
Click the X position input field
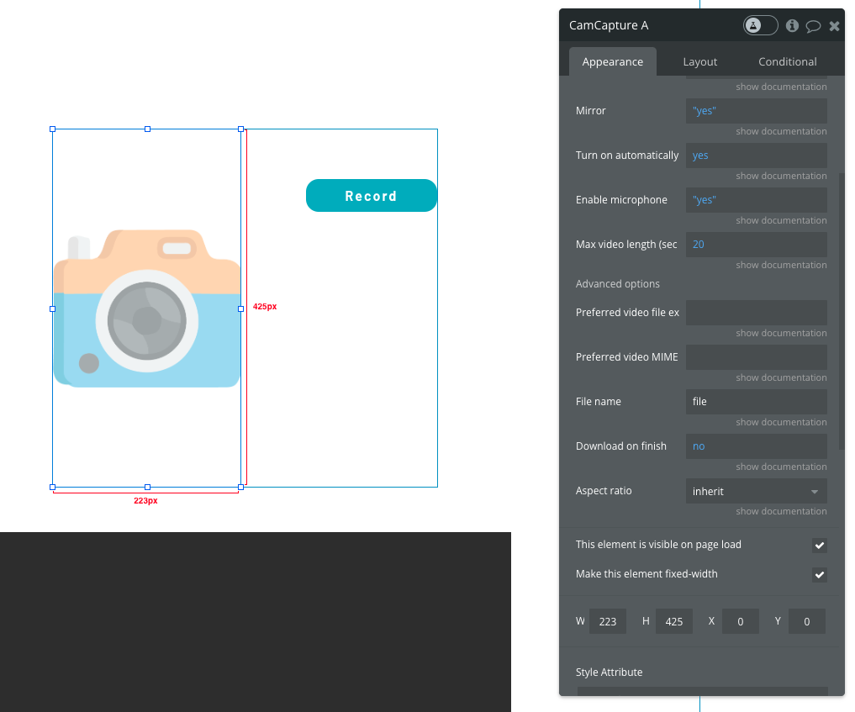741,621
